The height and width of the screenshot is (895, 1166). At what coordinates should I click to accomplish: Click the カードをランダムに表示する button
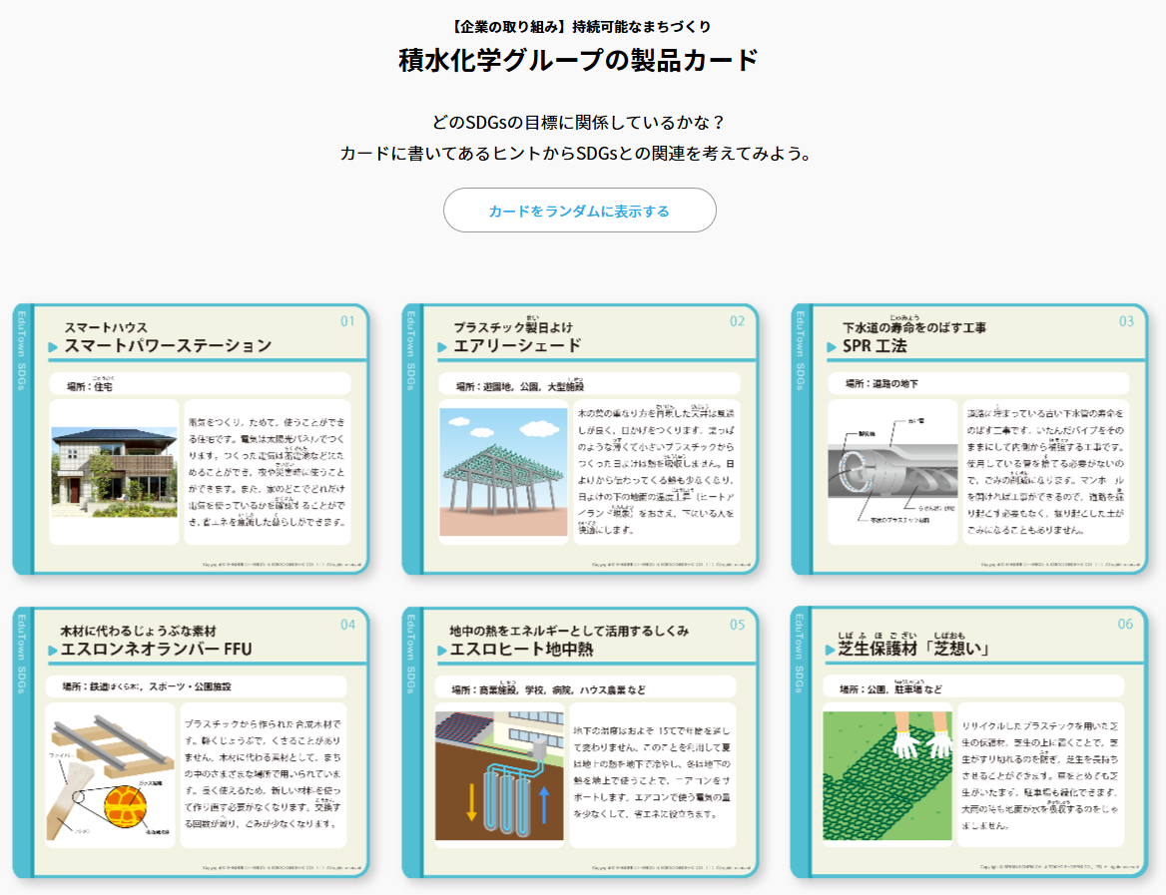click(x=579, y=211)
